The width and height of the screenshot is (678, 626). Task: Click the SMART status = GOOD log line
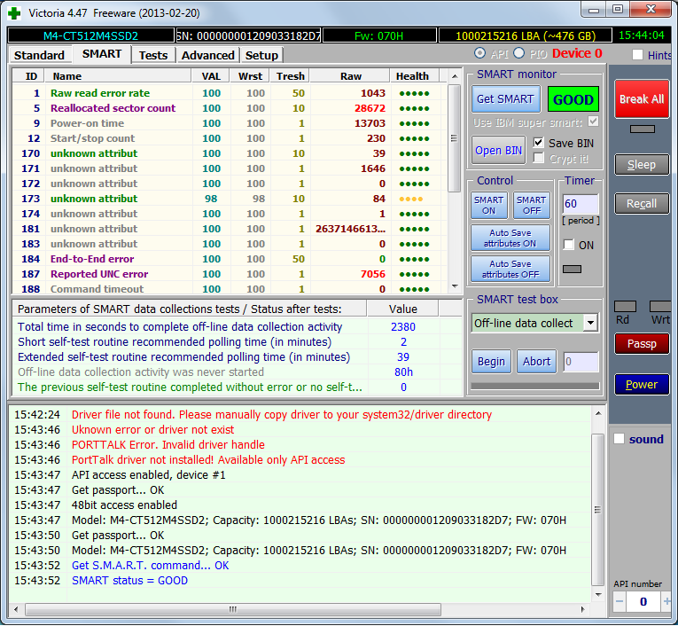(x=129, y=580)
